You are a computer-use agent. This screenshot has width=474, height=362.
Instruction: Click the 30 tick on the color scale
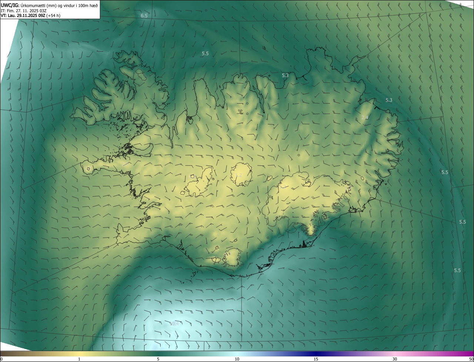(x=395, y=359)
